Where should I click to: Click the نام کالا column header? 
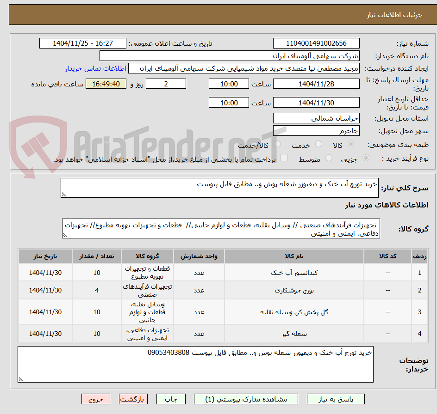[294, 256]
